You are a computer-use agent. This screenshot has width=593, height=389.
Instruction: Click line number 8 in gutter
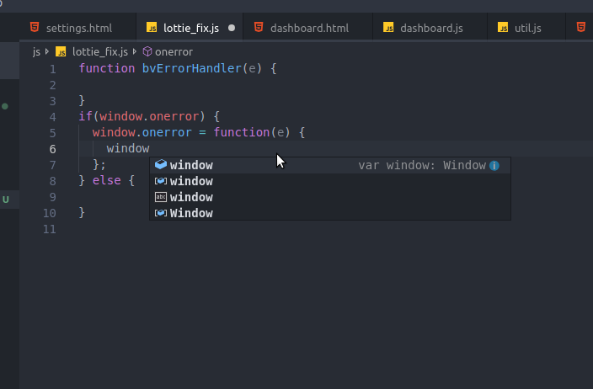pos(52,181)
